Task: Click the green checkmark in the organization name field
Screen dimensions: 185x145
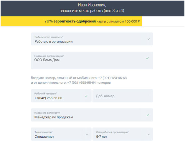Action: coord(148,58)
